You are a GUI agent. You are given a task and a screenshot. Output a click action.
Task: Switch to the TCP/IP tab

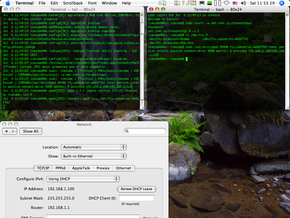pyautogui.click(x=43, y=168)
